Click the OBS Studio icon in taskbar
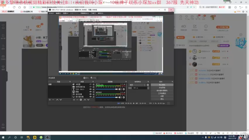249x140 pixels. pos(47,137)
